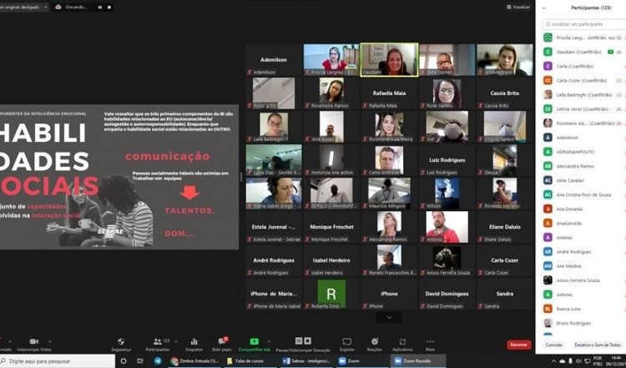This screenshot has height=368, width=626.
Task: Click the down arrow below video gallery
Action: (388, 317)
